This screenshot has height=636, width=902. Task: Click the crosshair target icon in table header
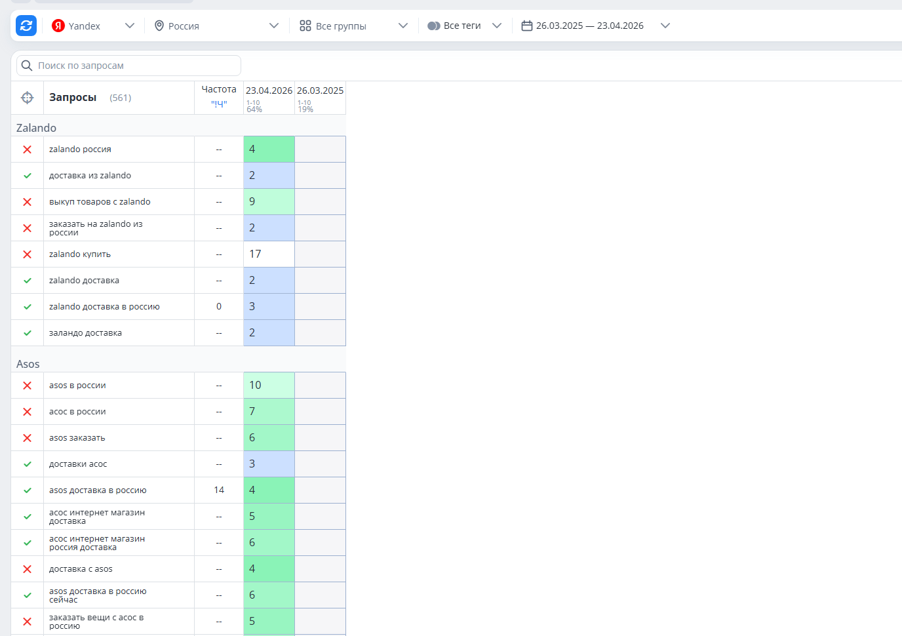pos(27,98)
